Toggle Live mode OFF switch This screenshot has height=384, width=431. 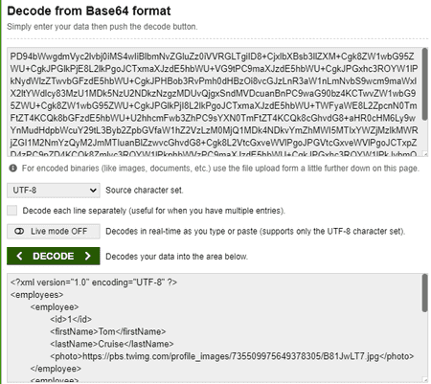[54, 231]
